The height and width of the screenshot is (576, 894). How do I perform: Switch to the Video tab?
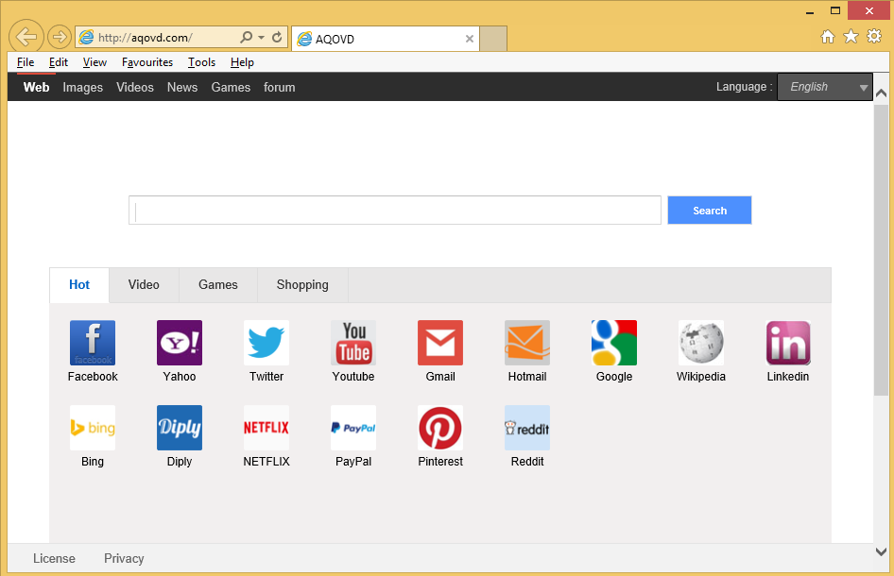click(x=144, y=285)
